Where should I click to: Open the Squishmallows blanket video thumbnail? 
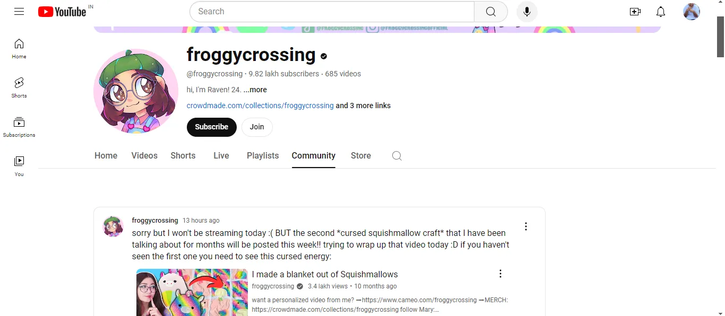pos(192,293)
